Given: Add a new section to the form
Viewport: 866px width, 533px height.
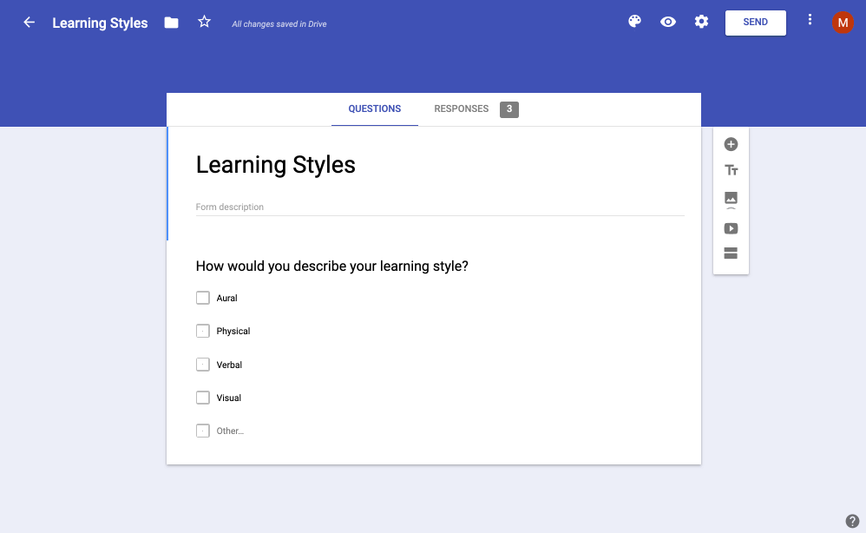Looking at the screenshot, I should click(731, 253).
